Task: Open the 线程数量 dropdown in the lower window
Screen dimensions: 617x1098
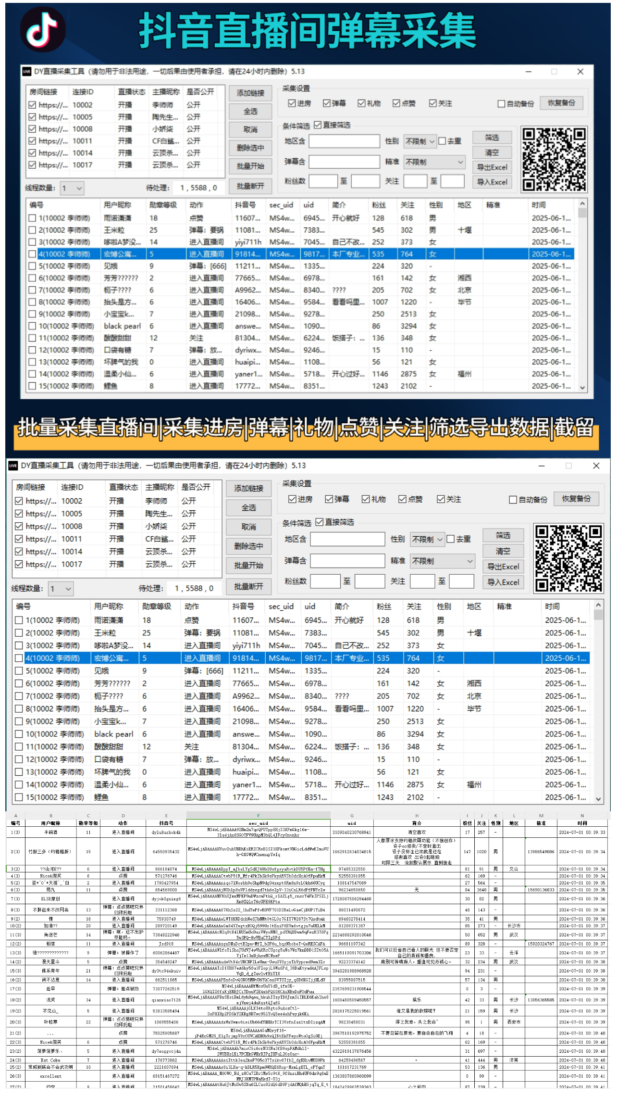Action: click(x=61, y=588)
